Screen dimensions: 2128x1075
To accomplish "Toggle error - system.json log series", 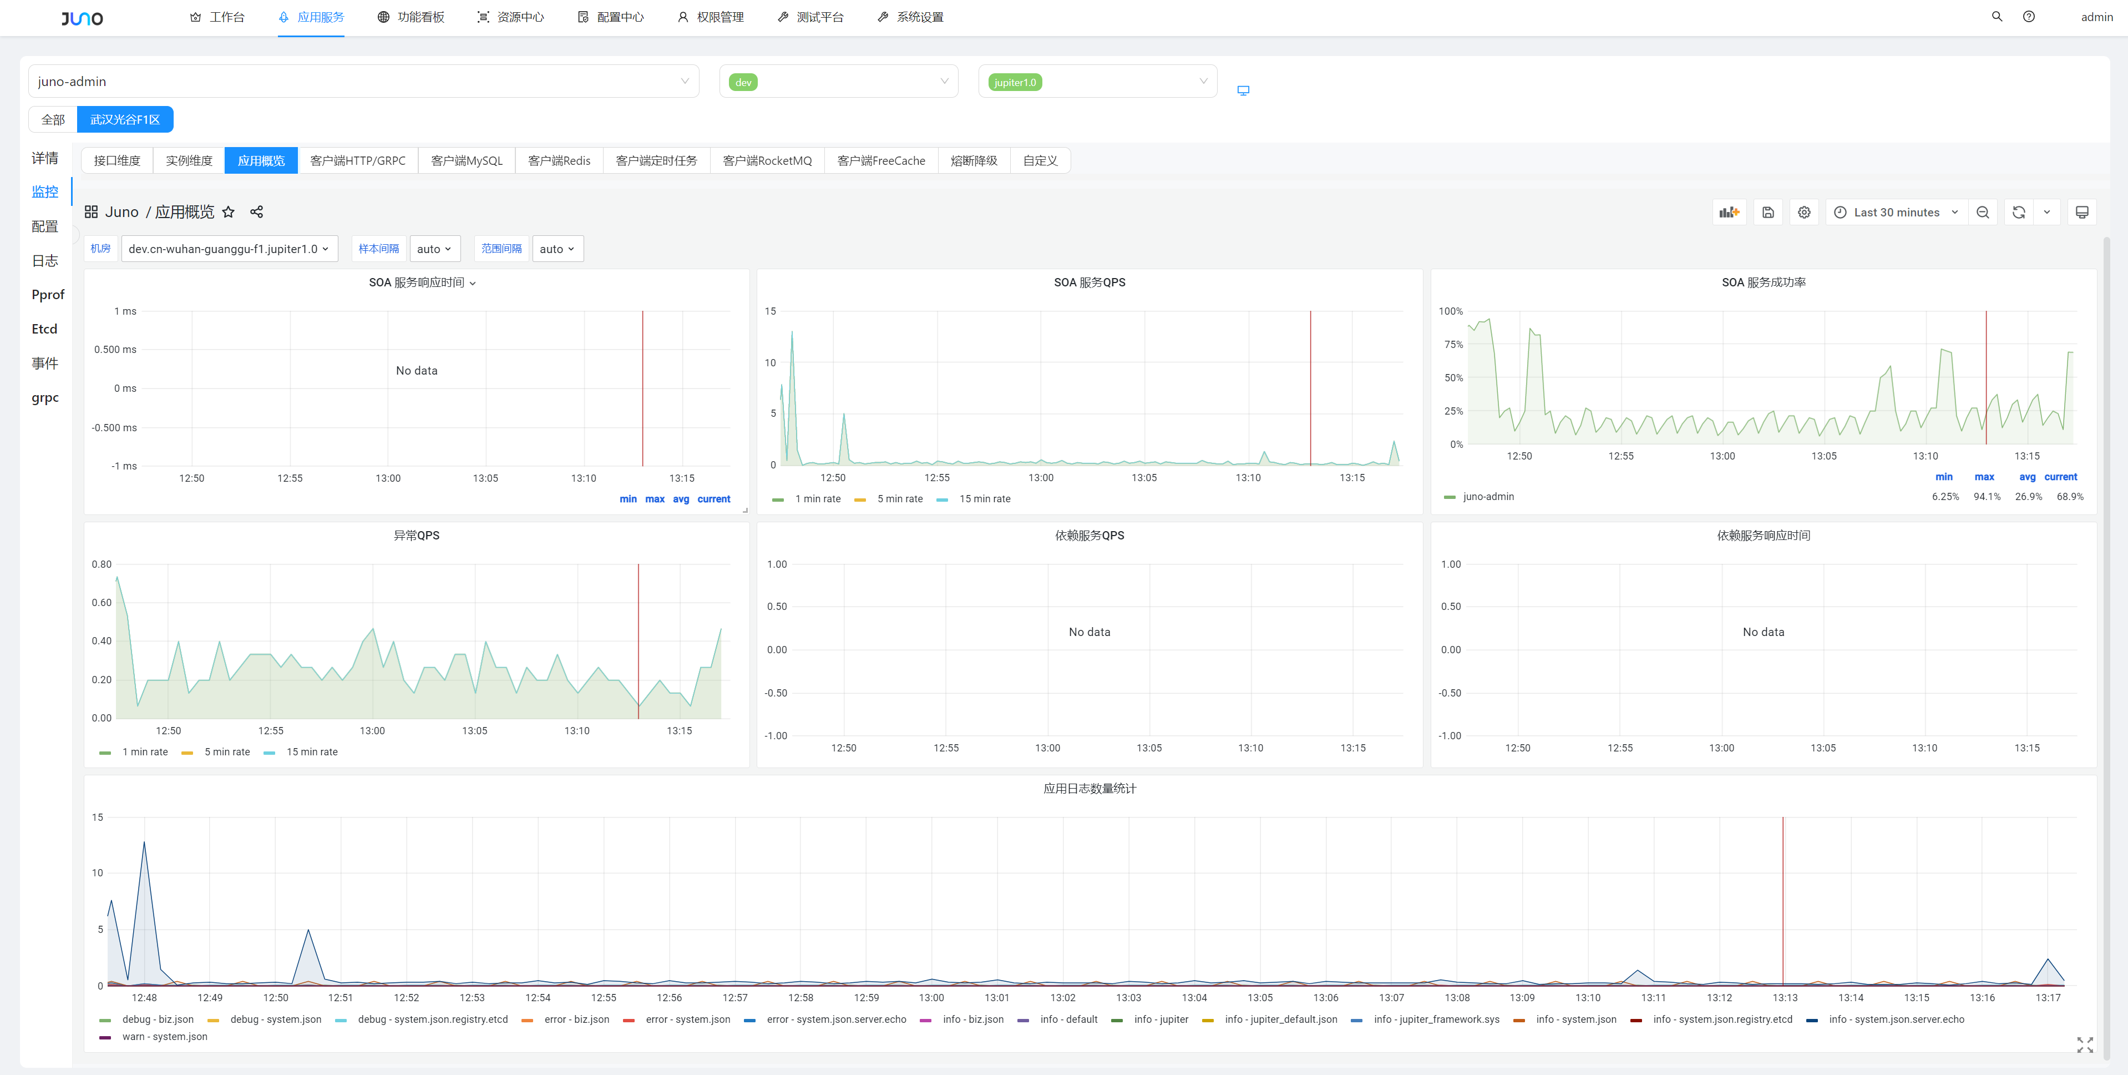I will 687,1020.
